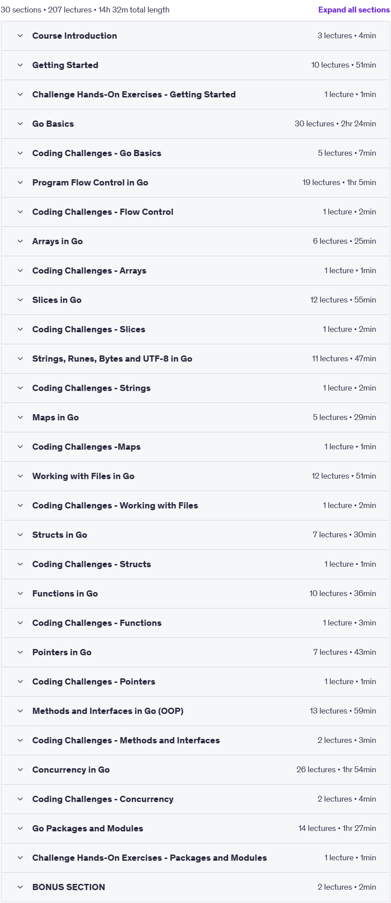
Task: Click the chevron next to Go Basics
Action: [20, 124]
